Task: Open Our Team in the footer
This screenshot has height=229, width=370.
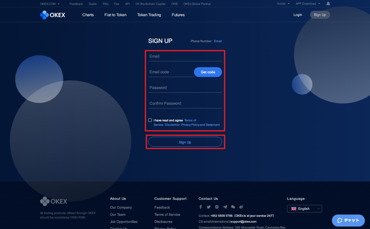Action: [118, 214]
